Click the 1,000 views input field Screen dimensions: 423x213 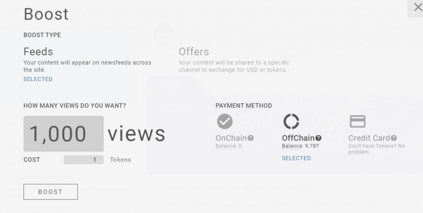click(64, 134)
